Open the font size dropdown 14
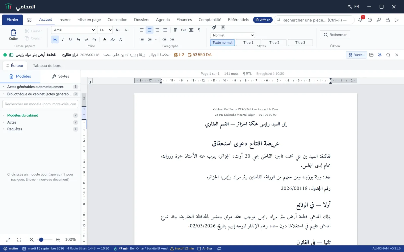404x252 pixels. 105,30
